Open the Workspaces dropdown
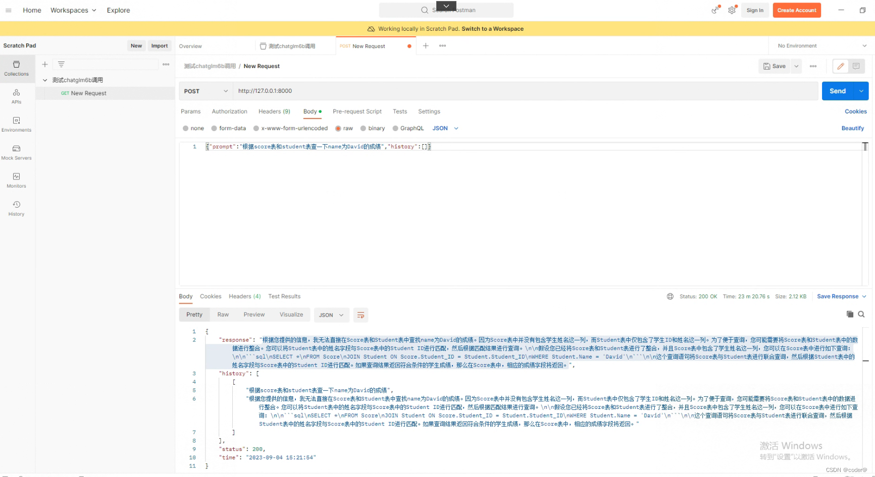 (73, 10)
